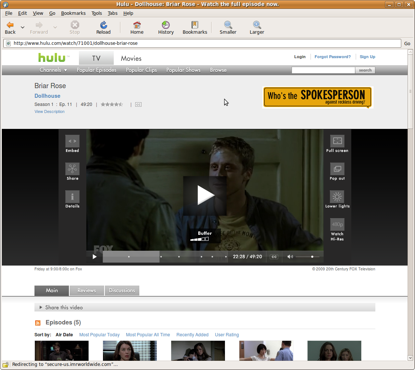Click the volume slider in the player

pyautogui.click(x=307, y=257)
